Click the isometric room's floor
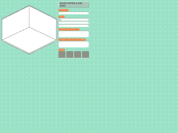 29,40
